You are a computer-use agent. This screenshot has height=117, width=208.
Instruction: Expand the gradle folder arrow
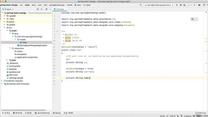coord(5,25)
